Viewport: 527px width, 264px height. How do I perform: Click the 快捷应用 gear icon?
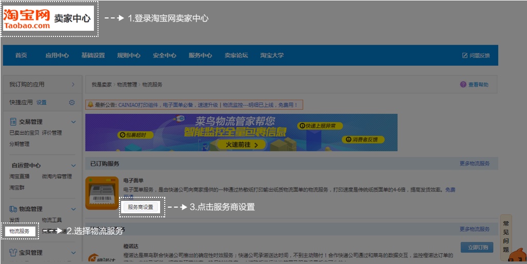72,103
